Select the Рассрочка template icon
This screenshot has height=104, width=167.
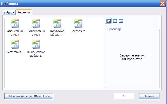(78, 23)
